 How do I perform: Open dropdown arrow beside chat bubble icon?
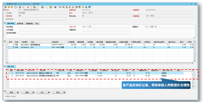pos(92,7)
